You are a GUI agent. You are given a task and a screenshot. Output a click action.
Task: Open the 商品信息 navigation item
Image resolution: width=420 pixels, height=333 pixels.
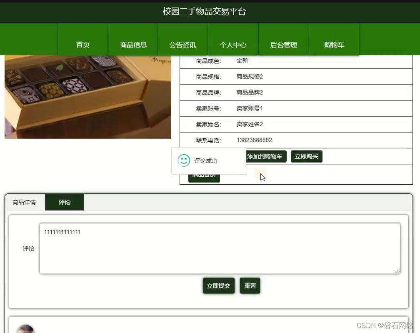(133, 40)
